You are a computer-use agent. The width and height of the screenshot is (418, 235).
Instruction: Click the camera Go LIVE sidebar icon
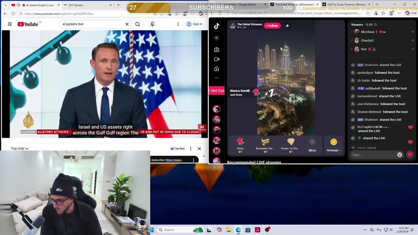(217, 59)
